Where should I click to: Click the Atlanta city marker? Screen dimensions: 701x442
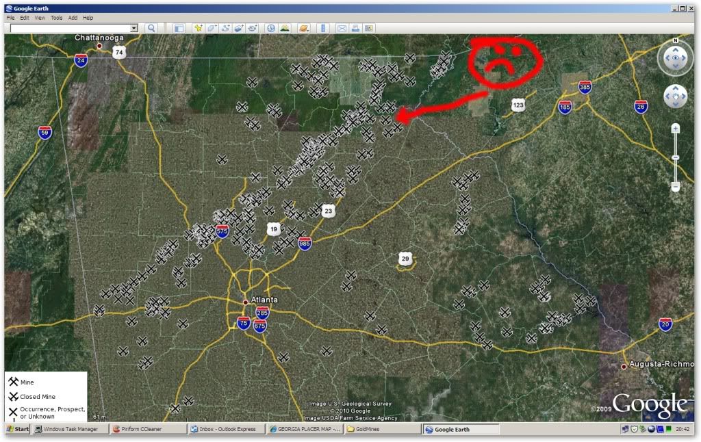pos(246,302)
